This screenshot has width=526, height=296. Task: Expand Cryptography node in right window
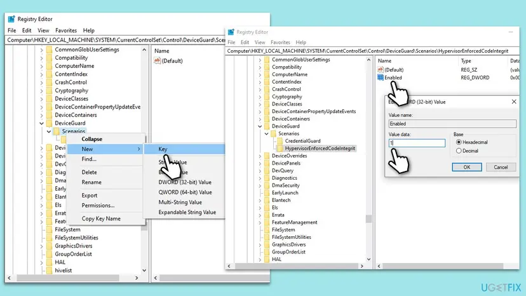coord(260,97)
